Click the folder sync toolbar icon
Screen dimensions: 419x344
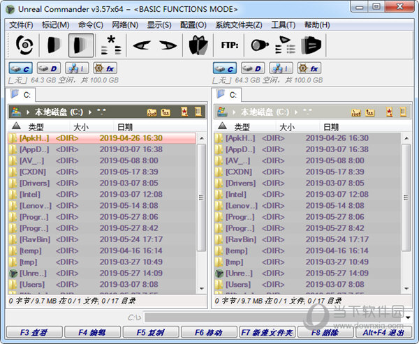click(x=311, y=45)
